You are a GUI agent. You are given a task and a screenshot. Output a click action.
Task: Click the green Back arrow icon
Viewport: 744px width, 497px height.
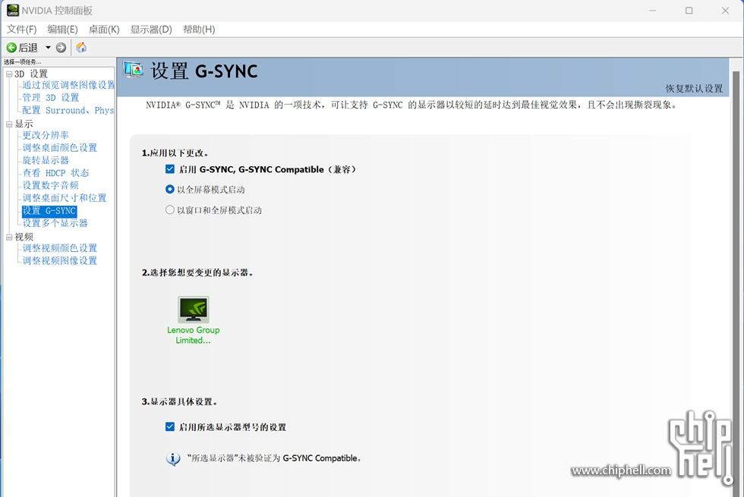(11, 47)
